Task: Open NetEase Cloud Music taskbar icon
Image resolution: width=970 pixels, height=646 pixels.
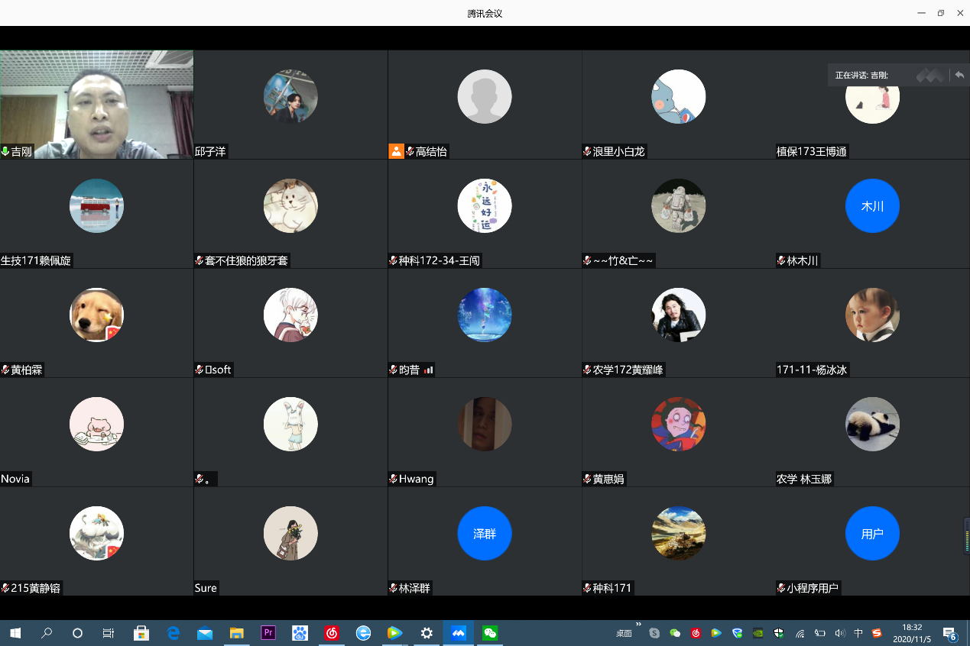Action: coord(331,633)
